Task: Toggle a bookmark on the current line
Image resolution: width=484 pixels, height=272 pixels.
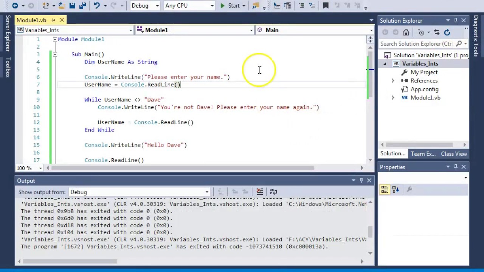Action: tap(326, 6)
